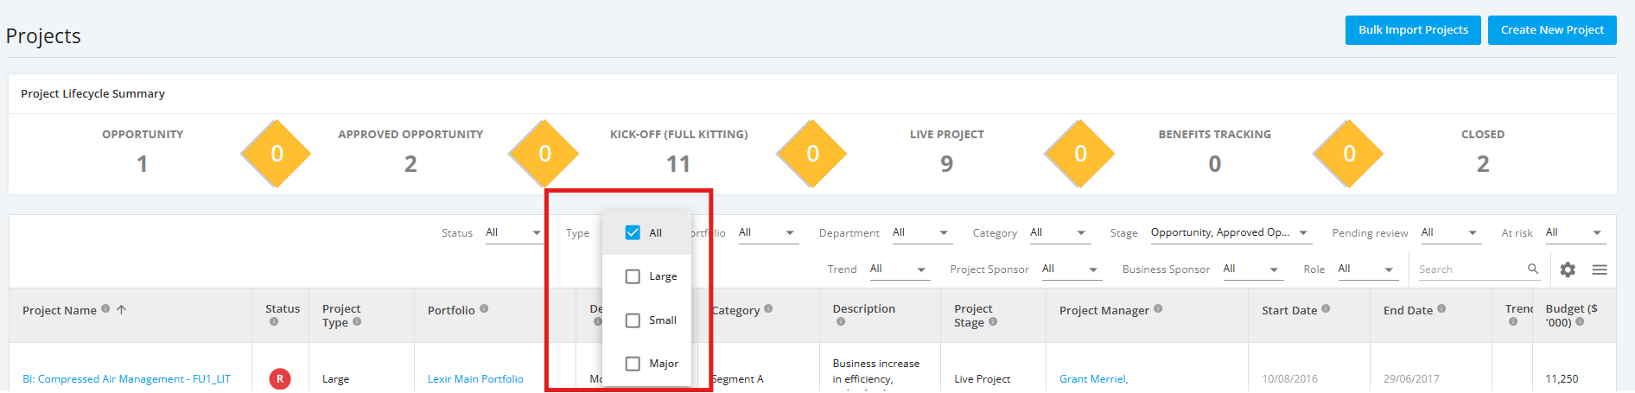Image resolution: width=1635 pixels, height=393 pixels.
Task: Click the info icon beside Budget header
Action: 1580,322
